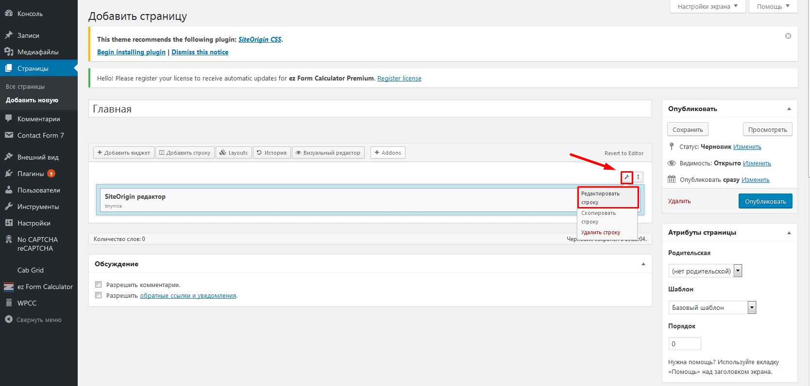
Task: Open No CAPTCHA reCAPTCHA menu
Action: pos(39,244)
